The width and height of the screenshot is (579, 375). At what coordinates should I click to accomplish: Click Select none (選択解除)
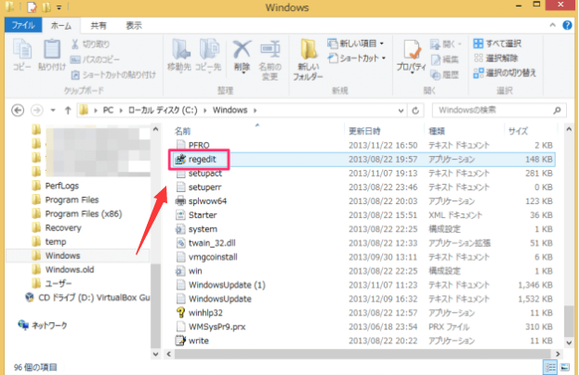point(495,58)
